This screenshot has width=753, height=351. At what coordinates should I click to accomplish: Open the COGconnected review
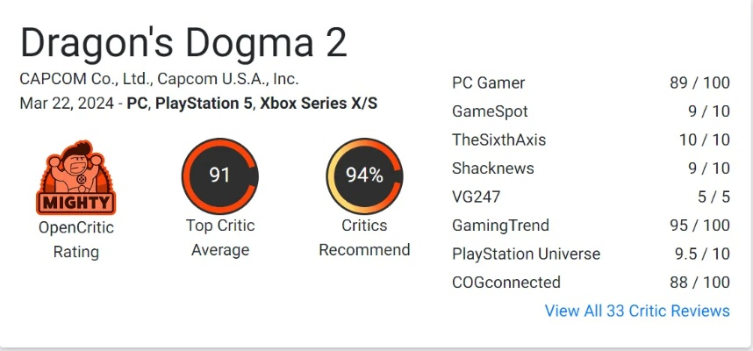coord(506,283)
